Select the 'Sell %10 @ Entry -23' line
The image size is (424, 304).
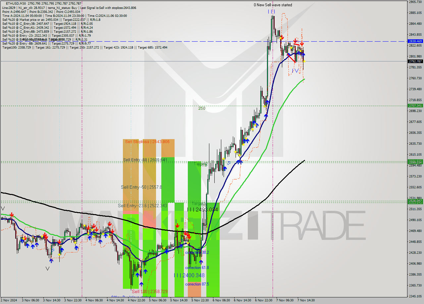46,35
